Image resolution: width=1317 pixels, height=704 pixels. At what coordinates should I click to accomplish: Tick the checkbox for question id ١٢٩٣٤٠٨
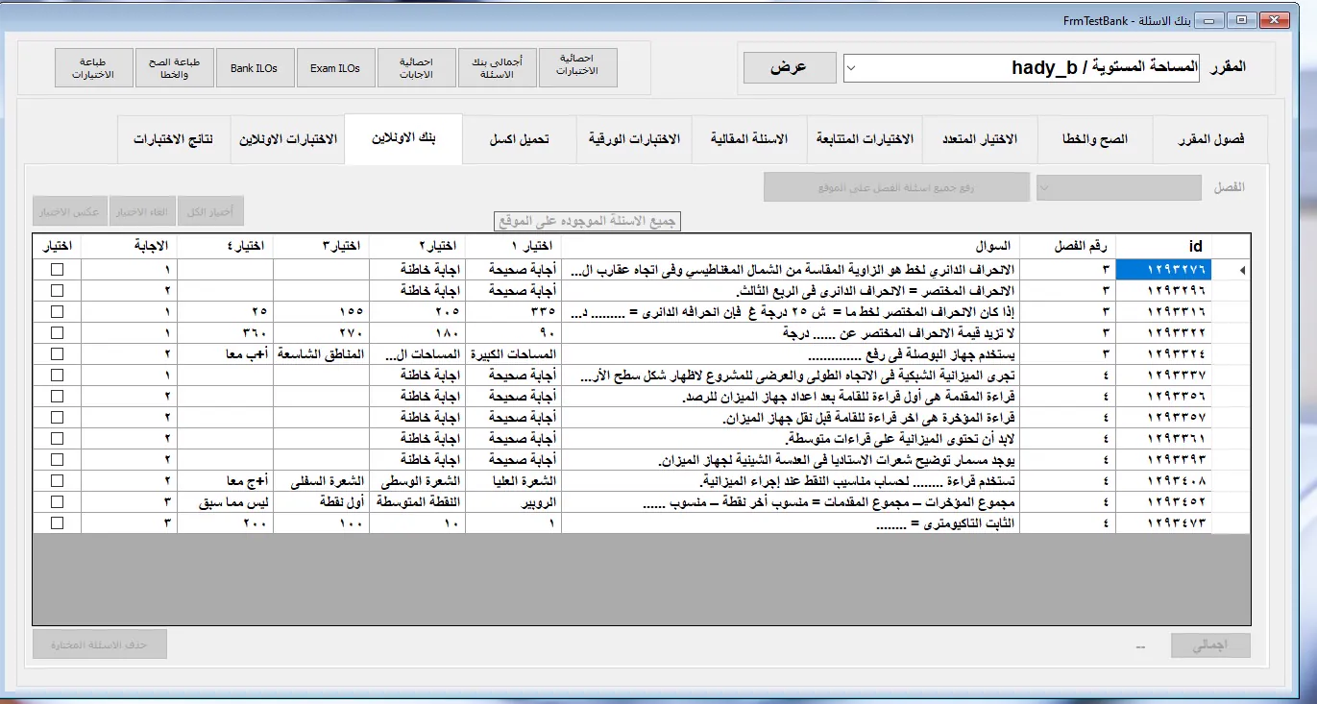click(x=57, y=481)
